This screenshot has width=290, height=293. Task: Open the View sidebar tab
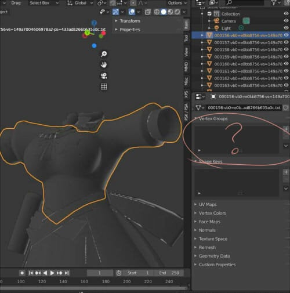pos(186,52)
